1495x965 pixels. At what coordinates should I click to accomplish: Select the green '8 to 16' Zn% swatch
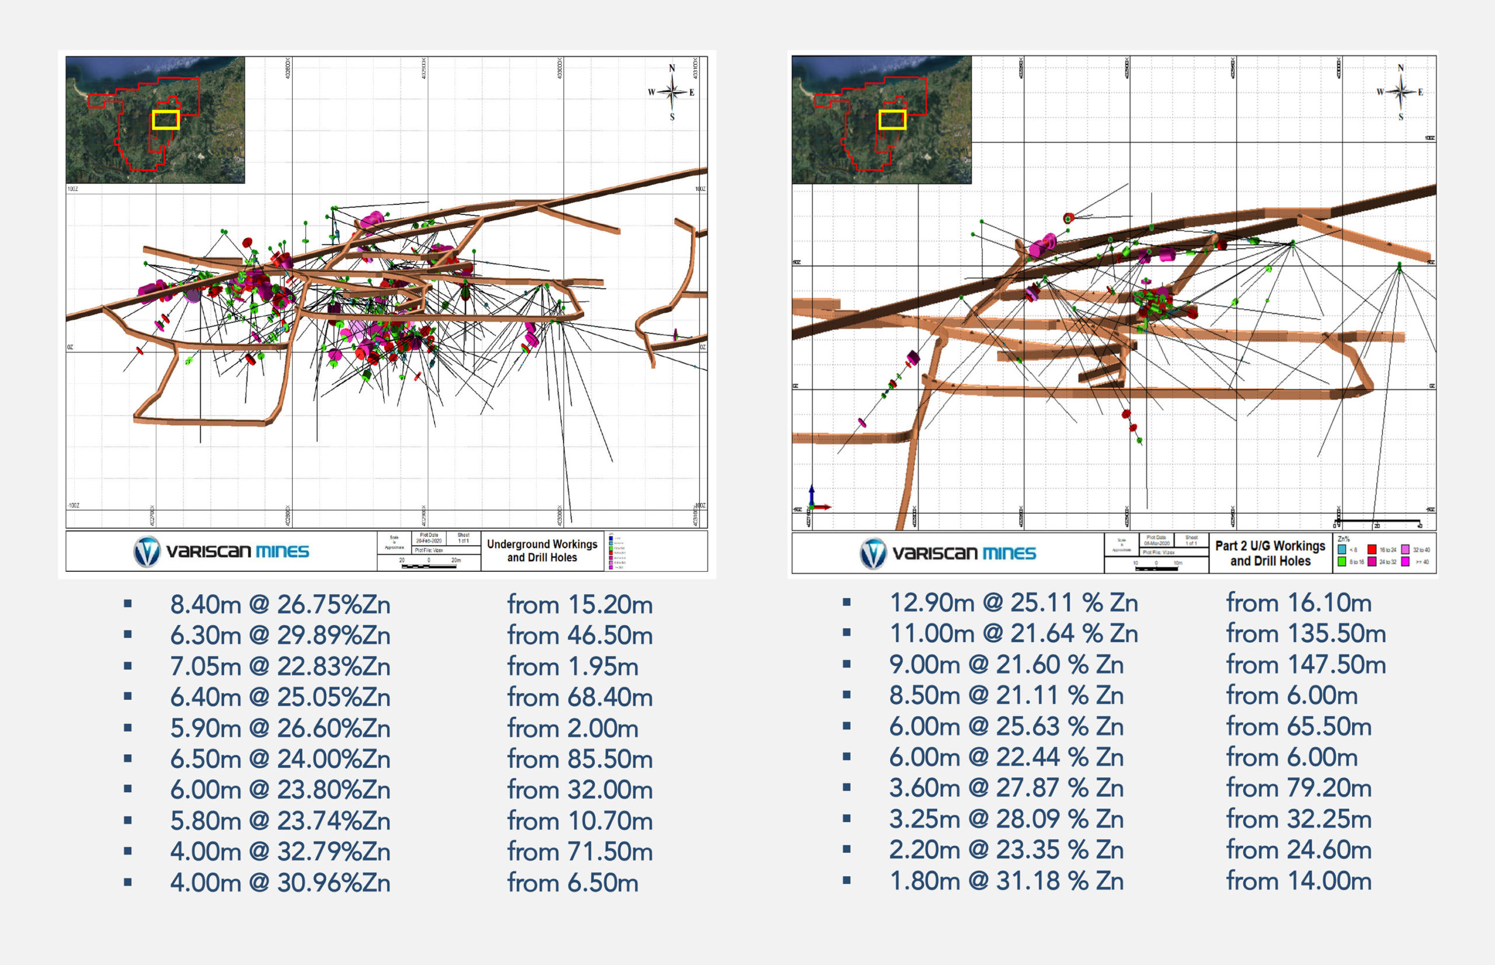click(x=1341, y=562)
